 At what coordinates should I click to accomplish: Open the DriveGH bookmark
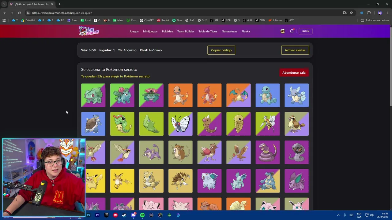(x=28, y=20)
